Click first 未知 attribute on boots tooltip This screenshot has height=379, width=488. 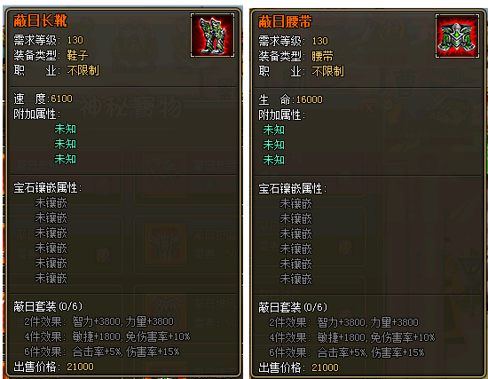point(66,129)
